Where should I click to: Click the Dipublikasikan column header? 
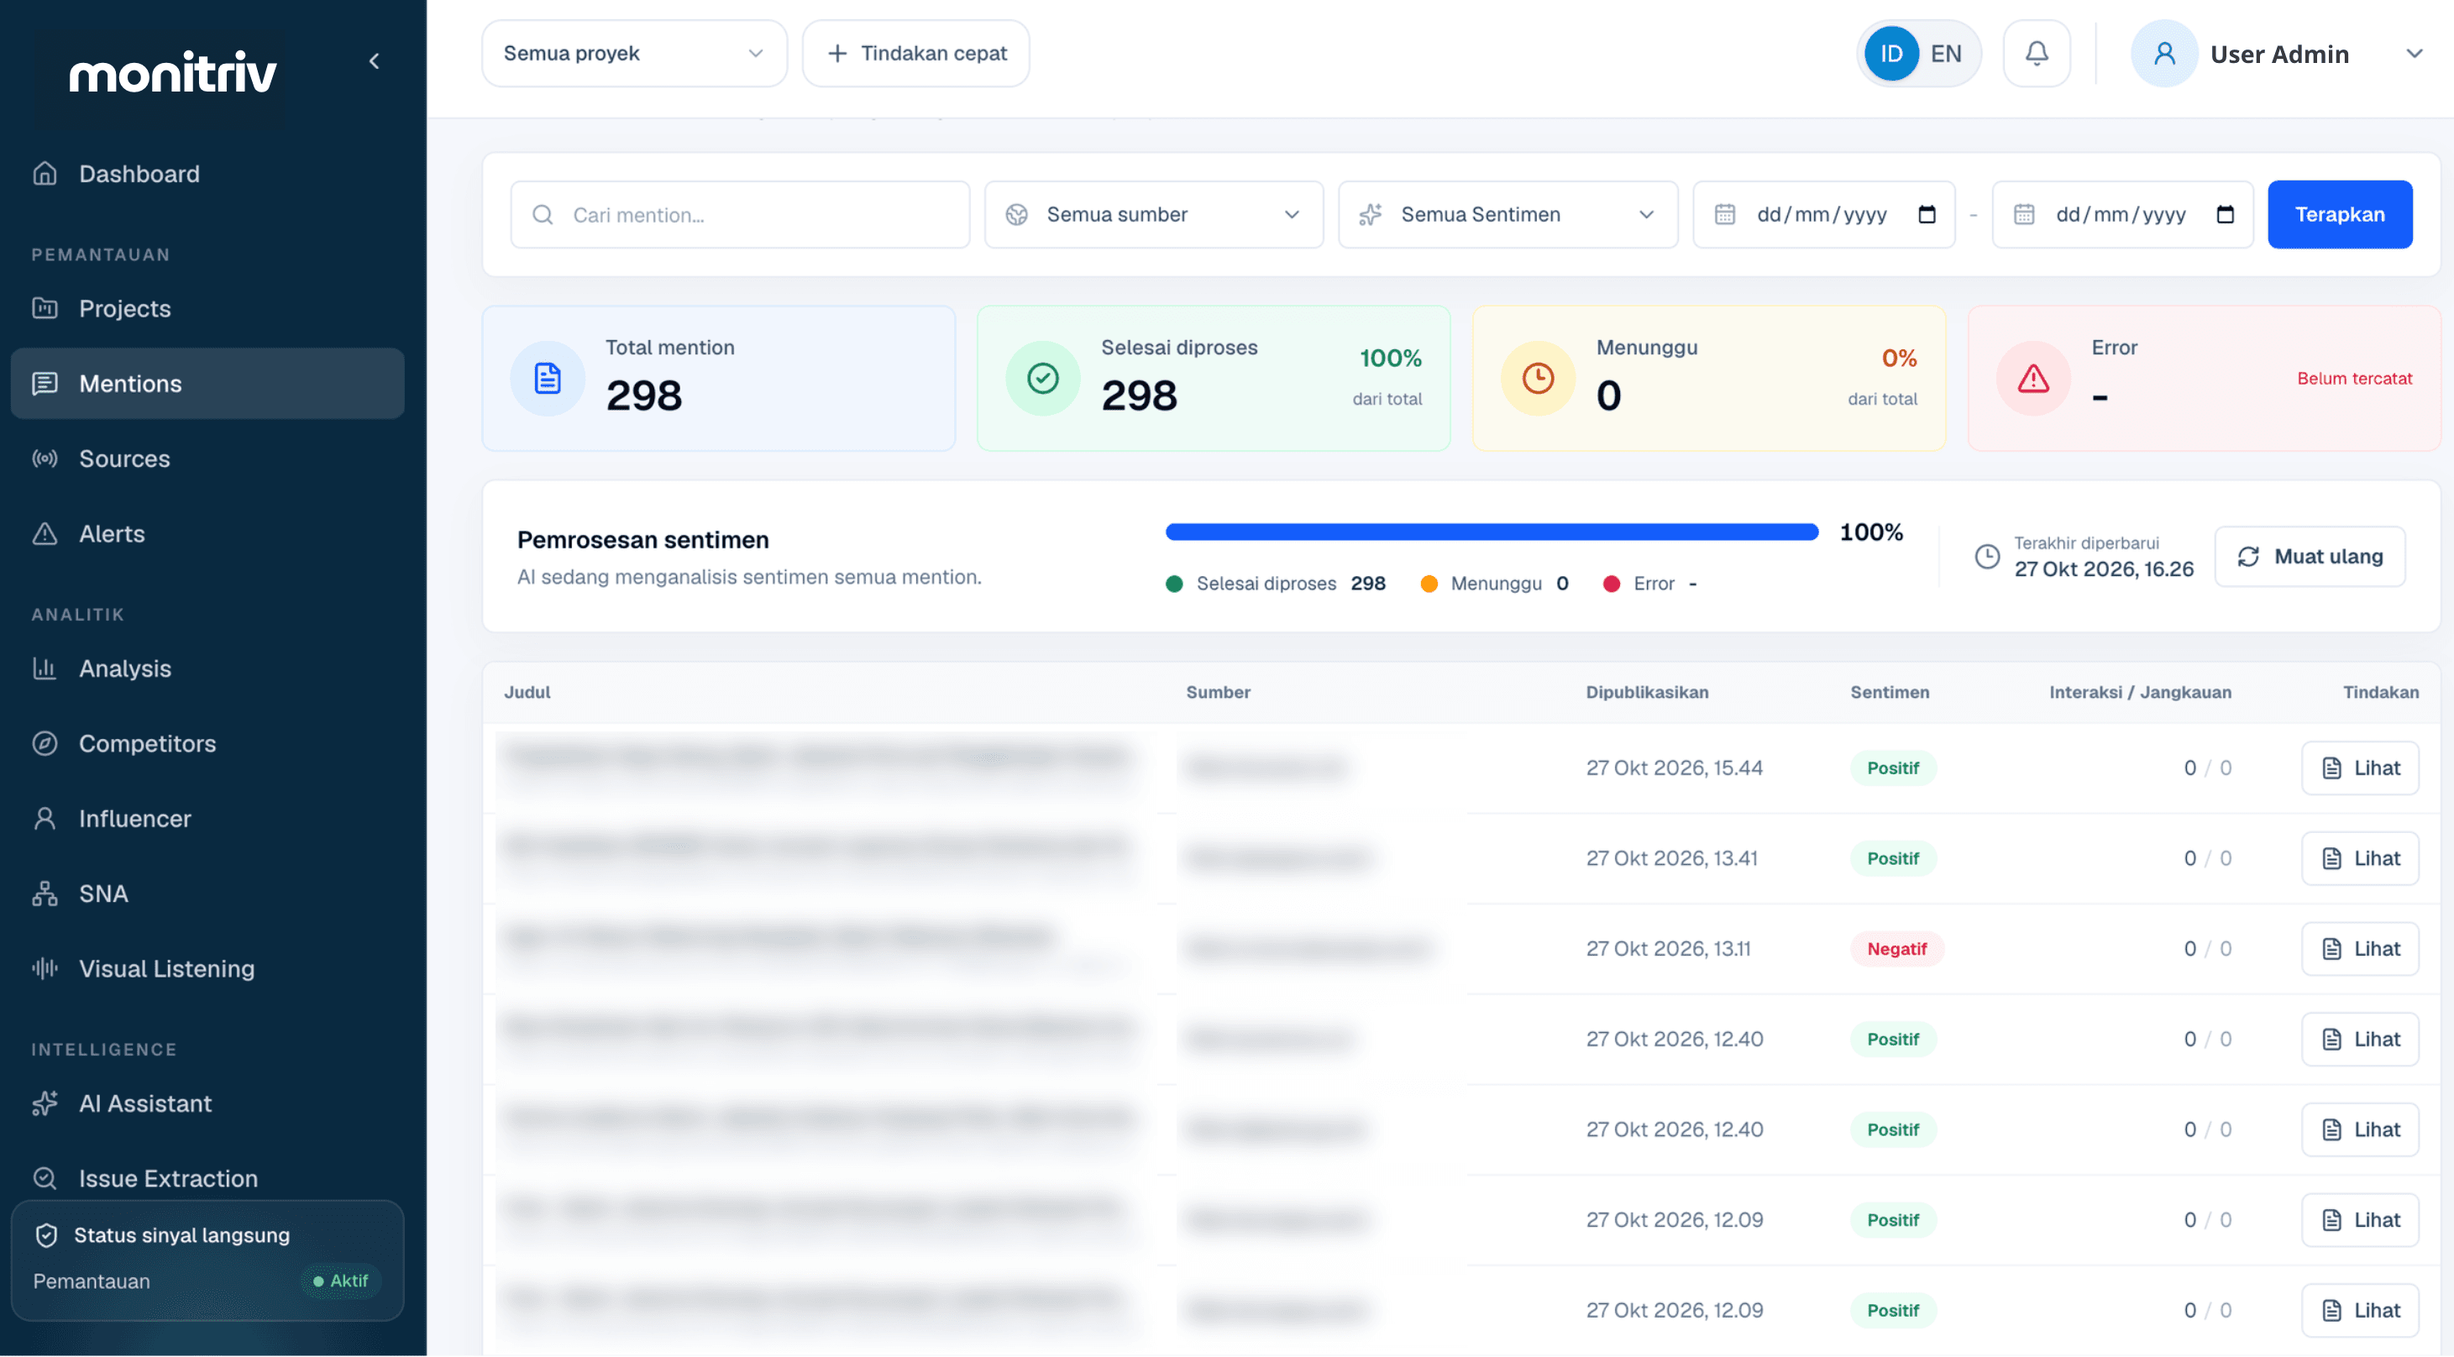coord(1646,692)
